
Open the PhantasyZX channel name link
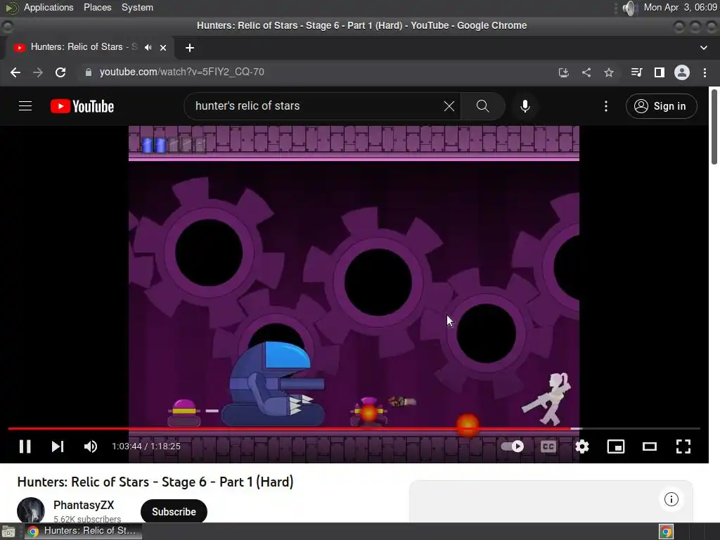(x=84, y=505)
